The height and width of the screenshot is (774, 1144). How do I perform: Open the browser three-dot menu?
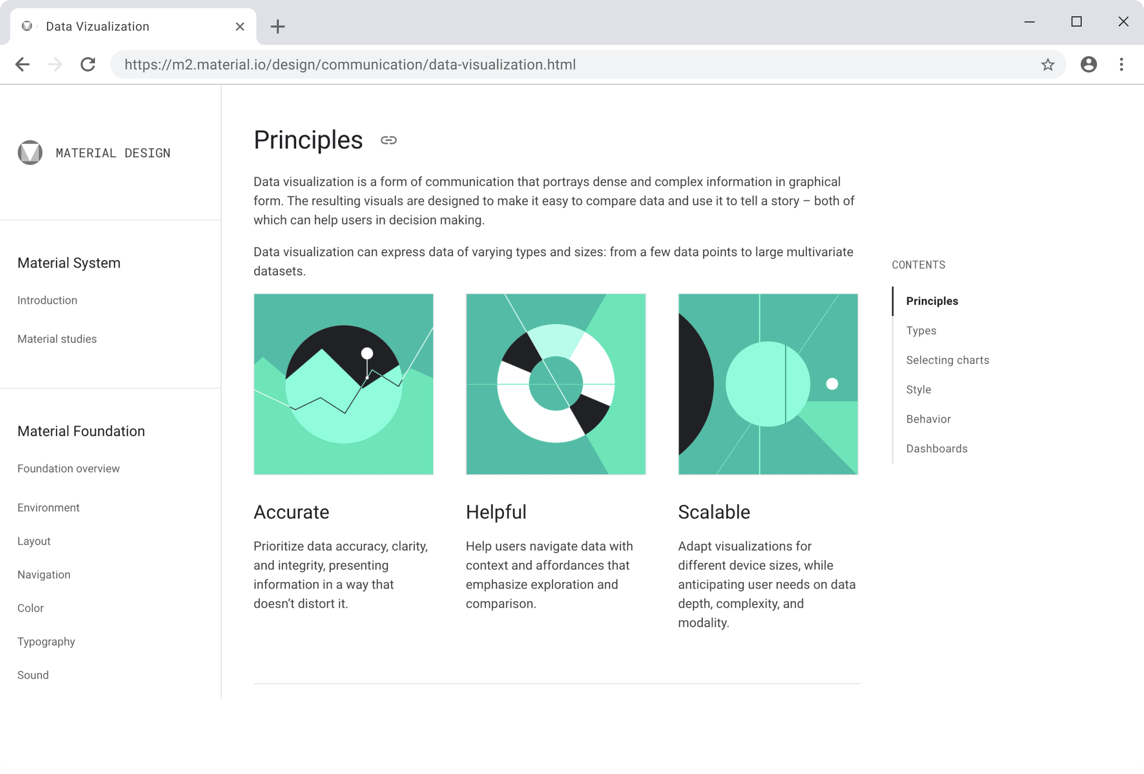(1121, 64)
